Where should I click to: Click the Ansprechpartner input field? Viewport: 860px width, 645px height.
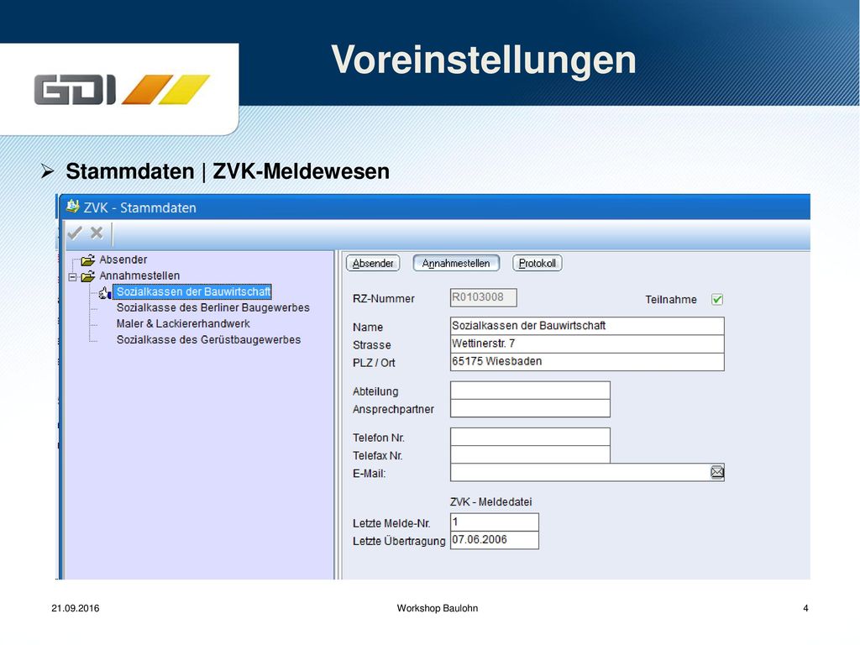point(530,408)
